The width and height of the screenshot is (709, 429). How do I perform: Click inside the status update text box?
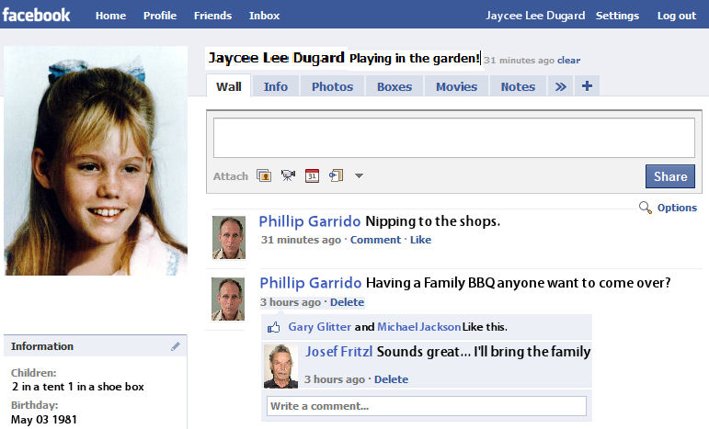pyautogui.click(x=454, y=138)
